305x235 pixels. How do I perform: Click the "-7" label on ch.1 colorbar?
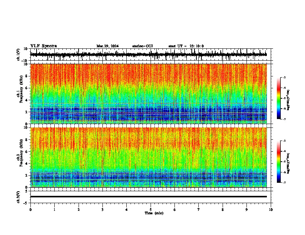[x=284, y=119]
